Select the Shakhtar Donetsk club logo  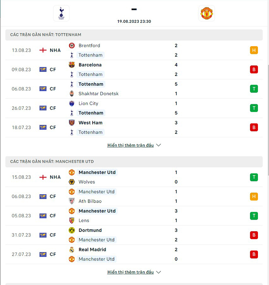72,94
